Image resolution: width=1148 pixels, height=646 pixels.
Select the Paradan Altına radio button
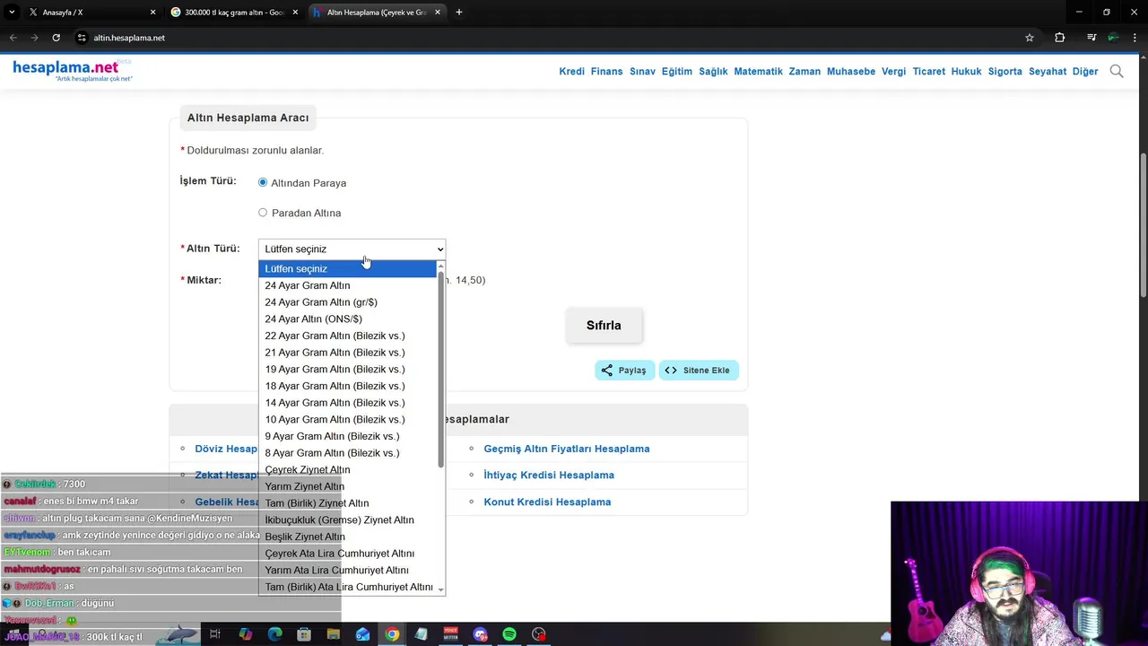(263, 213)
